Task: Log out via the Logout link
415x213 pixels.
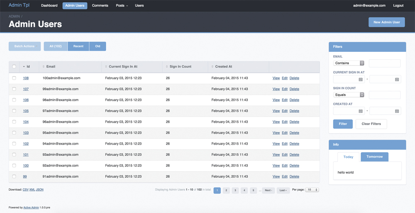Action: click(x=398, y=5)
